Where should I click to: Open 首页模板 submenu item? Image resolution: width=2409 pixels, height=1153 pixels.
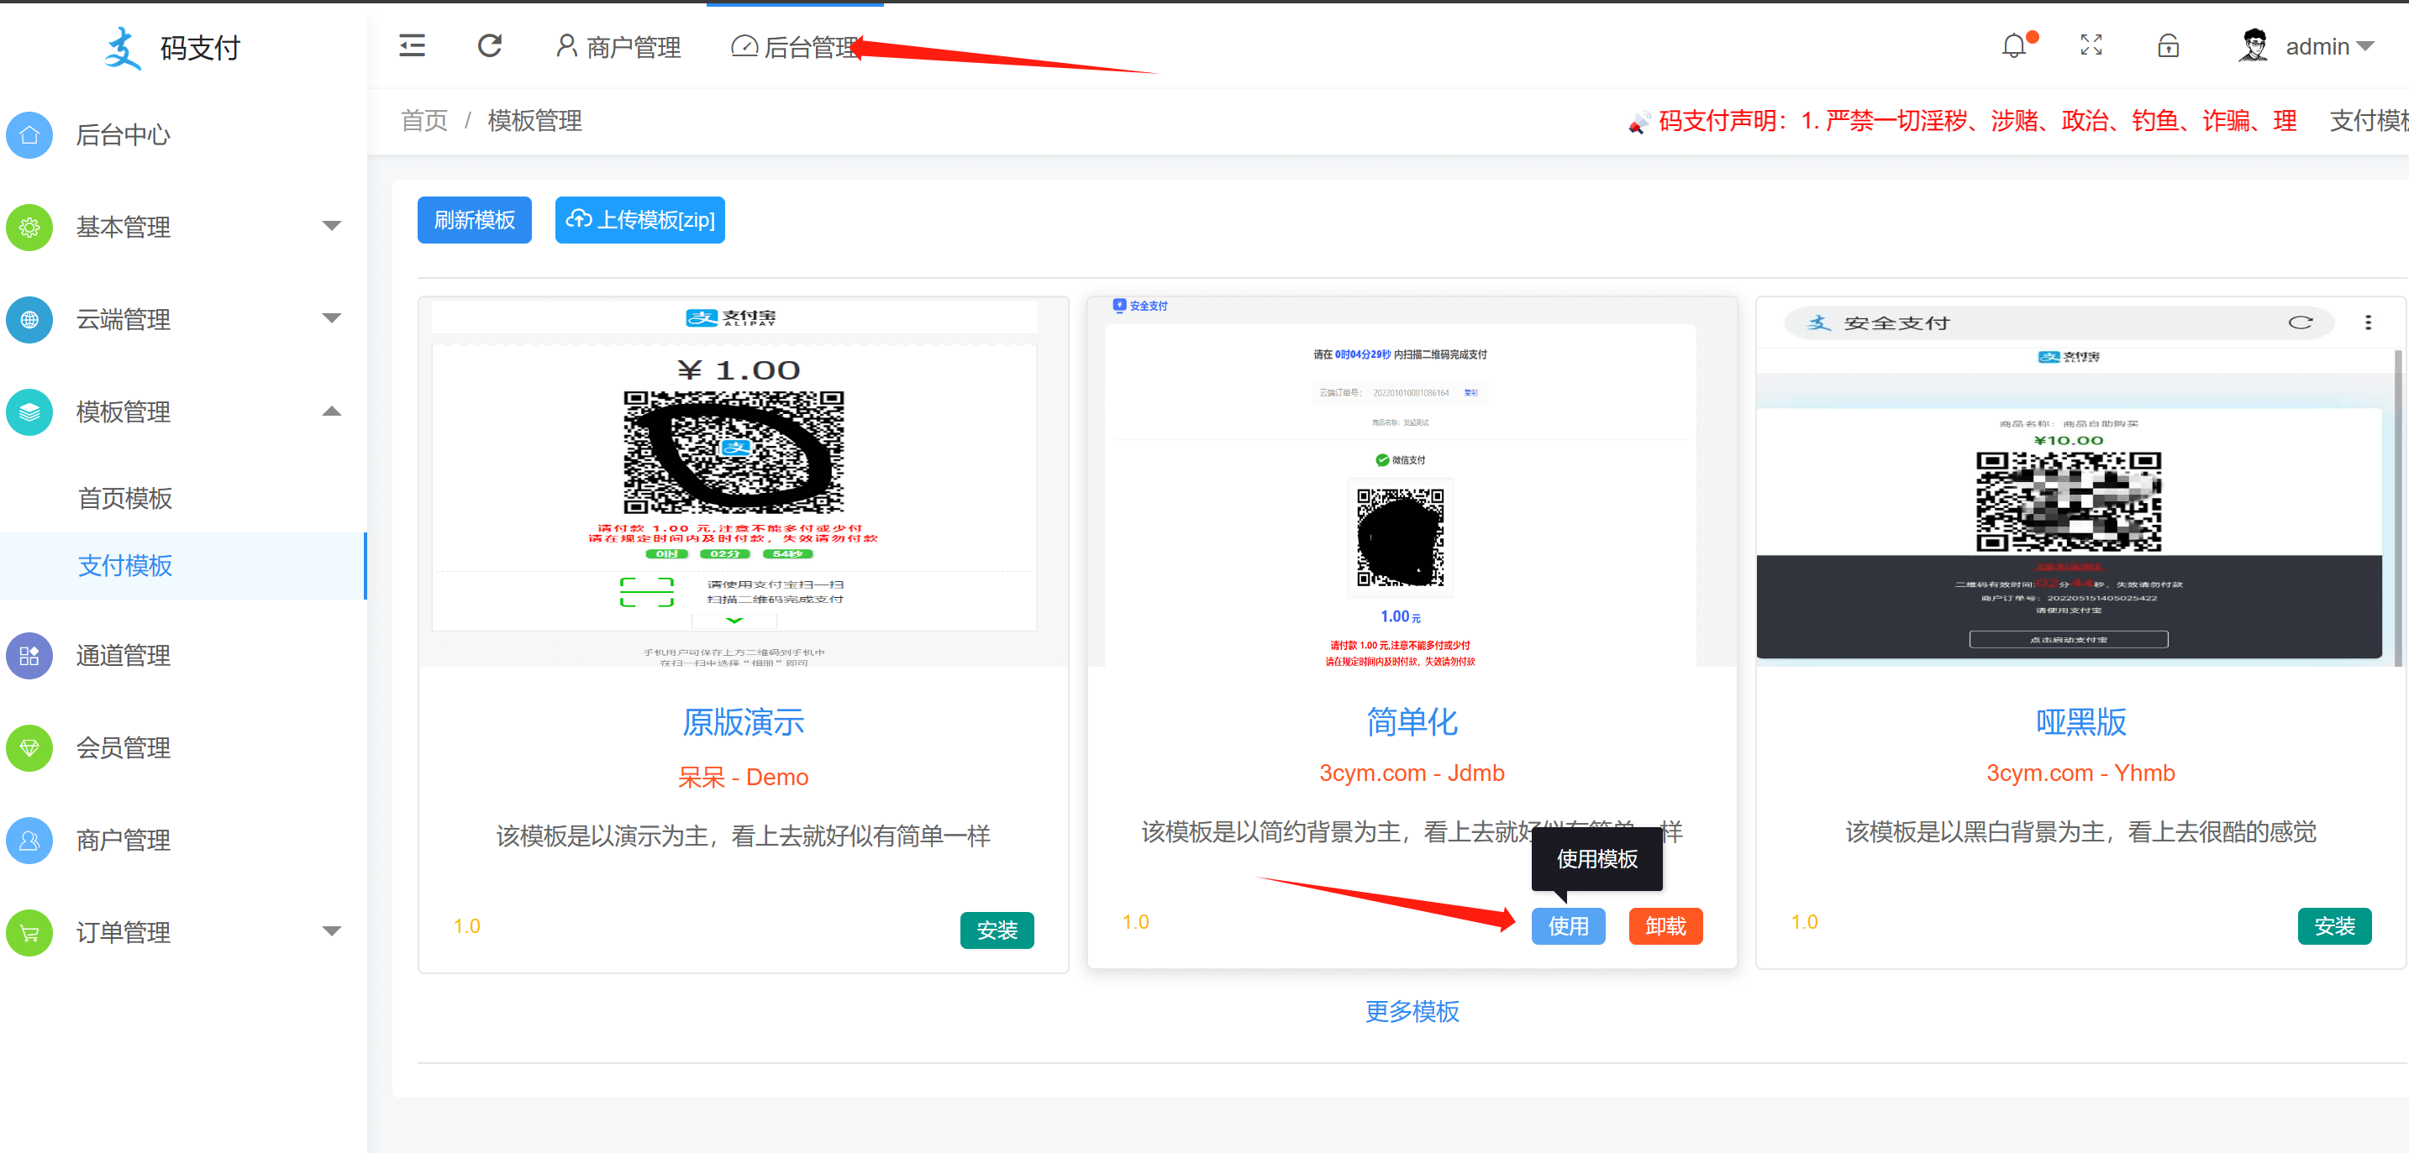point(125,498)
